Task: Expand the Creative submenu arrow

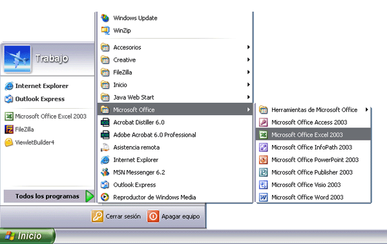Action: [x=249, y=60]
